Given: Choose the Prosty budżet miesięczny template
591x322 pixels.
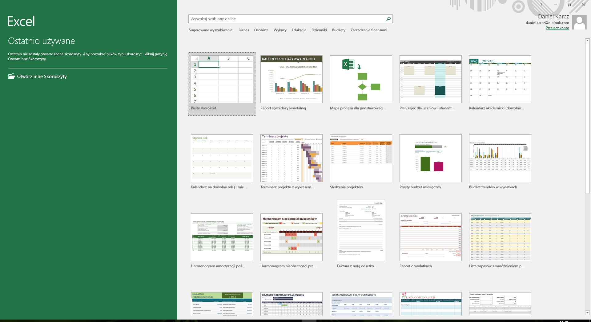Looking at the screenshot, I should (430, 158).
